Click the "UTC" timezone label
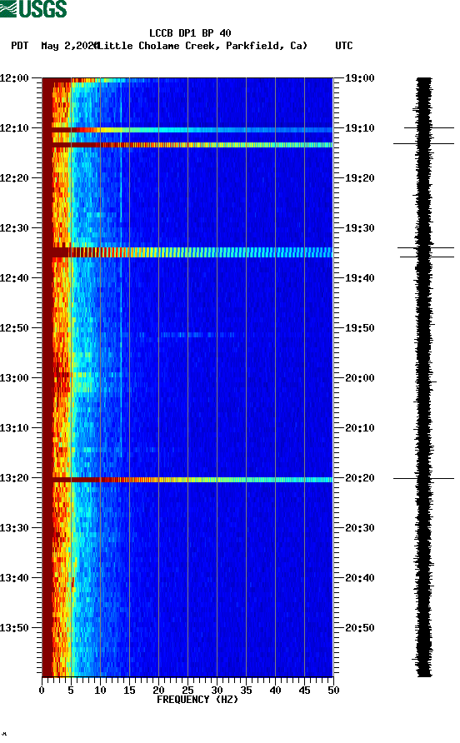The image size is (460, 743). pos(344,46)
